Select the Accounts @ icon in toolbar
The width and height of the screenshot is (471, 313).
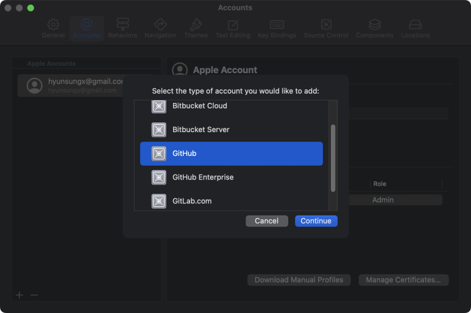87,24
